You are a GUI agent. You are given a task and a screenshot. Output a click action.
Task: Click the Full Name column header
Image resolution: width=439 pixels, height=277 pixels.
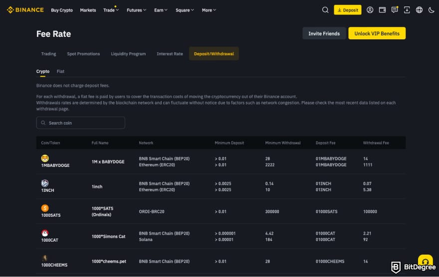tap(100, 143)
